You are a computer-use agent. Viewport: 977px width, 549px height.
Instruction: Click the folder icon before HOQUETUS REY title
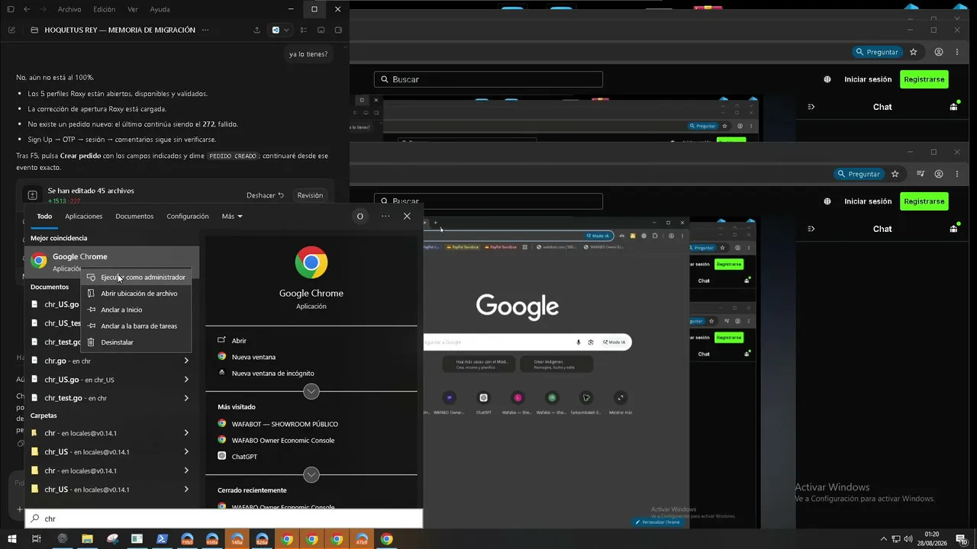pyautogui.click(x=34, y=30)
